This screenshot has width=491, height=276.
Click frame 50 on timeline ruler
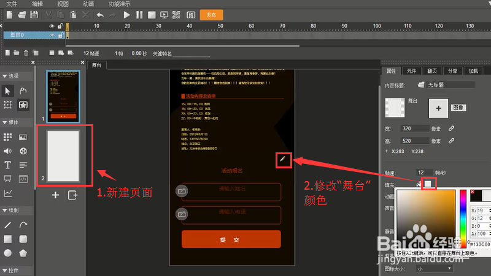pos(220,26)
